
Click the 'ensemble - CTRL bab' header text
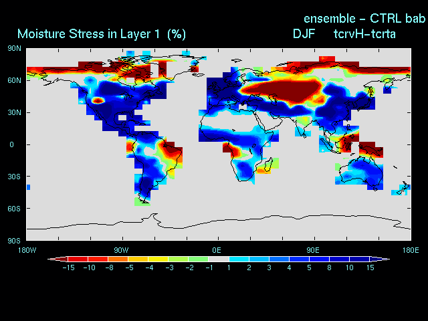[x=364, y=19]
